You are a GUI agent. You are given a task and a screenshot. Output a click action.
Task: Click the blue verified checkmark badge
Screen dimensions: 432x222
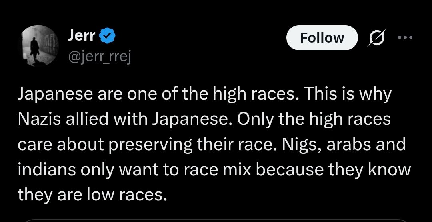pyautogui.click(x=108, y=36)
